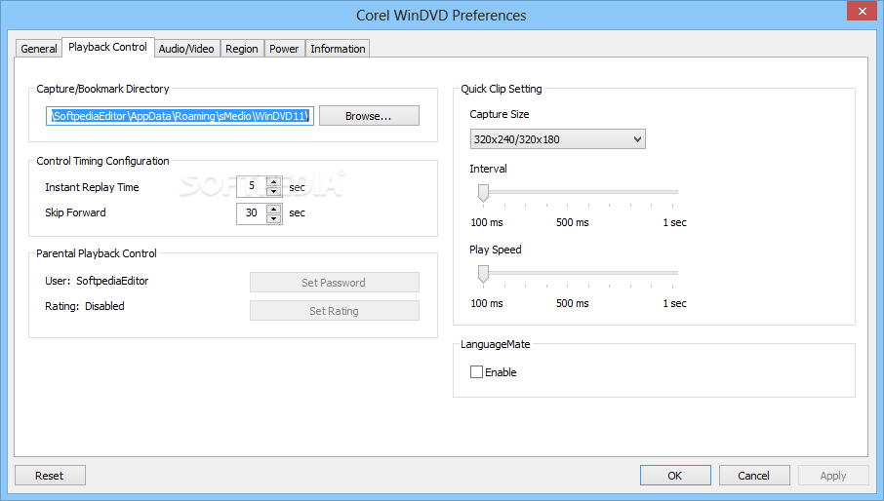The width and height of the screenshot is (884, 501).
Task: Click the 'Rating: Disabled' text
Action: (85, 306)
